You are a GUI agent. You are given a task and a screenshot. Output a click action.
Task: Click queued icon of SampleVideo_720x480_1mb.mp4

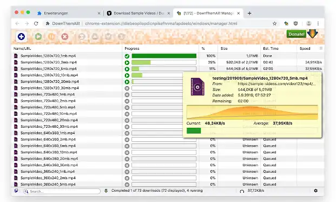[x=127, y=95]
